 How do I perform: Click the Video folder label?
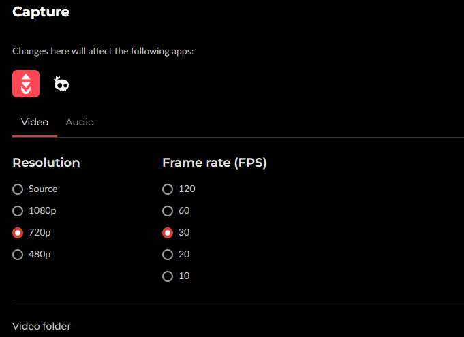pos(42,326)
